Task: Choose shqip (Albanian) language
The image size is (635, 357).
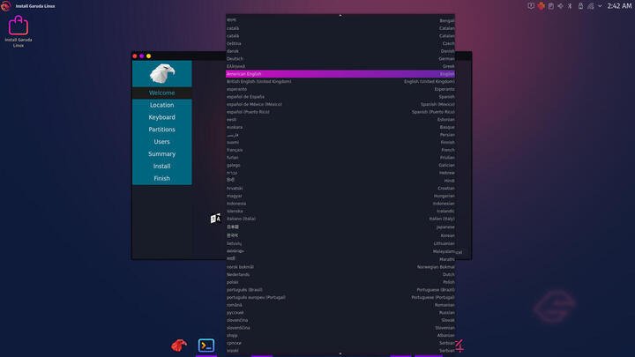Action: pyautogui.click(x=340, y=335)
